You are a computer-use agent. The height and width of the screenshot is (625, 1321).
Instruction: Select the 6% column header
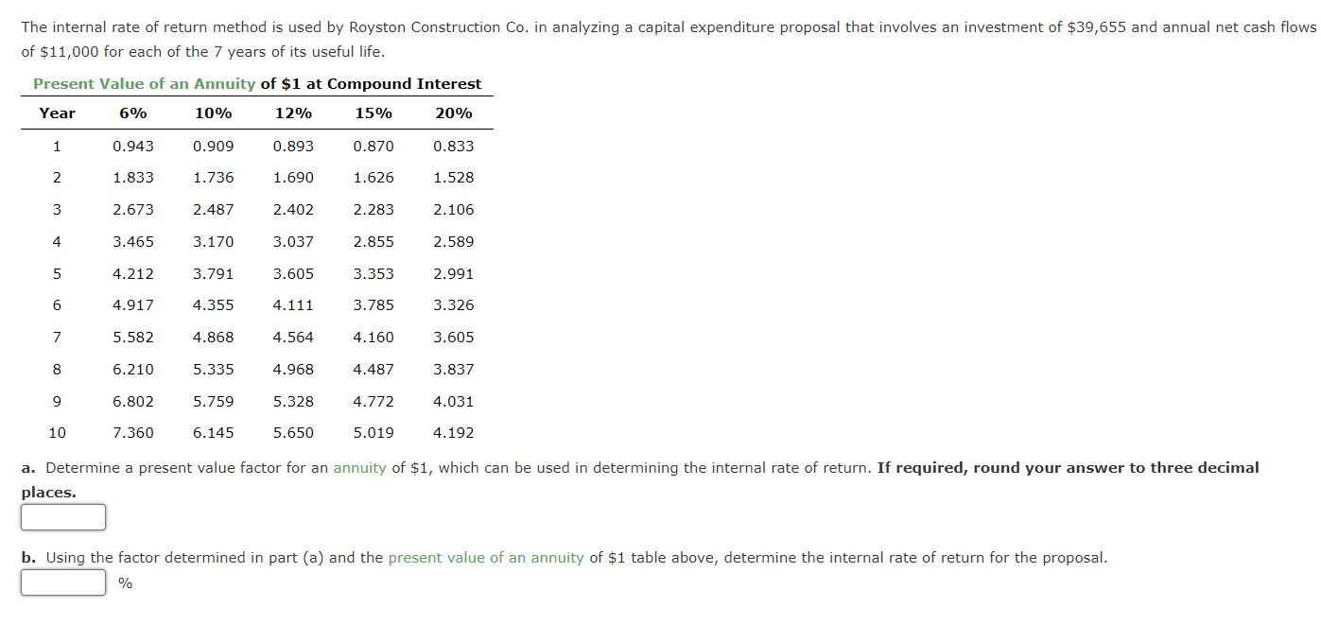pyautogui.click(x=132, y=113)
